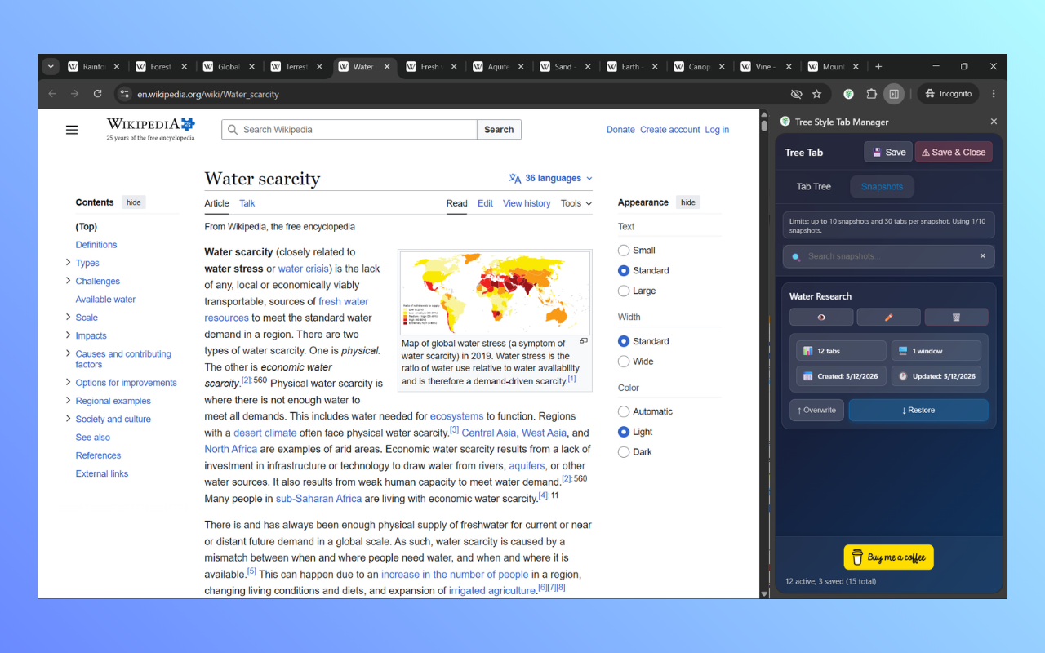This screenshot has width=1045, height=653.
Task: Open the Create account link
Action: tap(670, 130)
